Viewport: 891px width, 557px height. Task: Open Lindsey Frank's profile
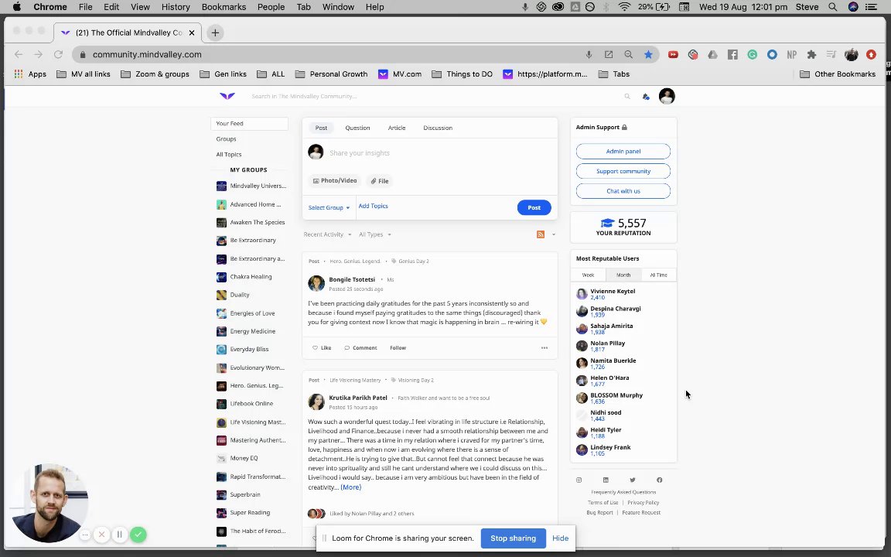pos(610,447)
